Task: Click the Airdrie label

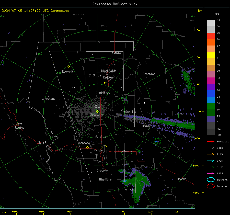Action: click(101, 137)
